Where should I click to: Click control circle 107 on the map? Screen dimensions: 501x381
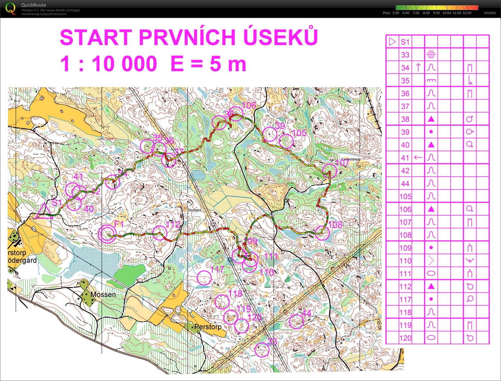coord(330,171)
